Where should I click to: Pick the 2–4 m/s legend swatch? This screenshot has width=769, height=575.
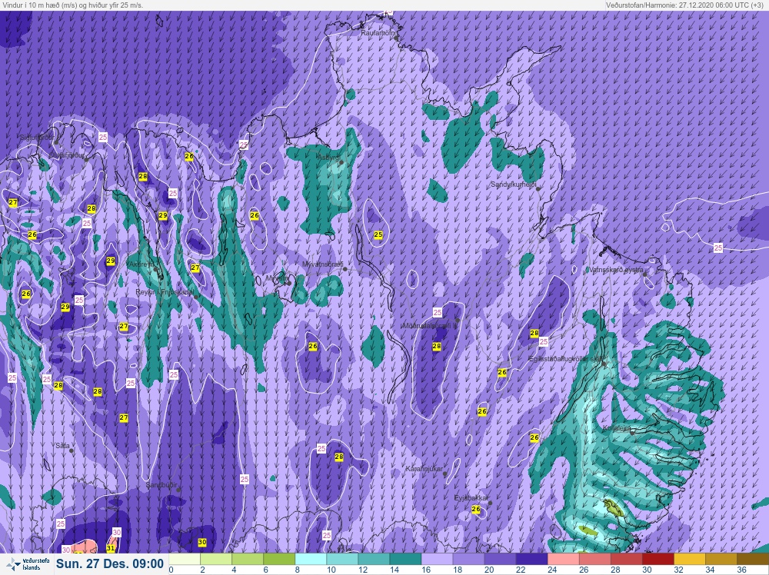tap(216, 560)
